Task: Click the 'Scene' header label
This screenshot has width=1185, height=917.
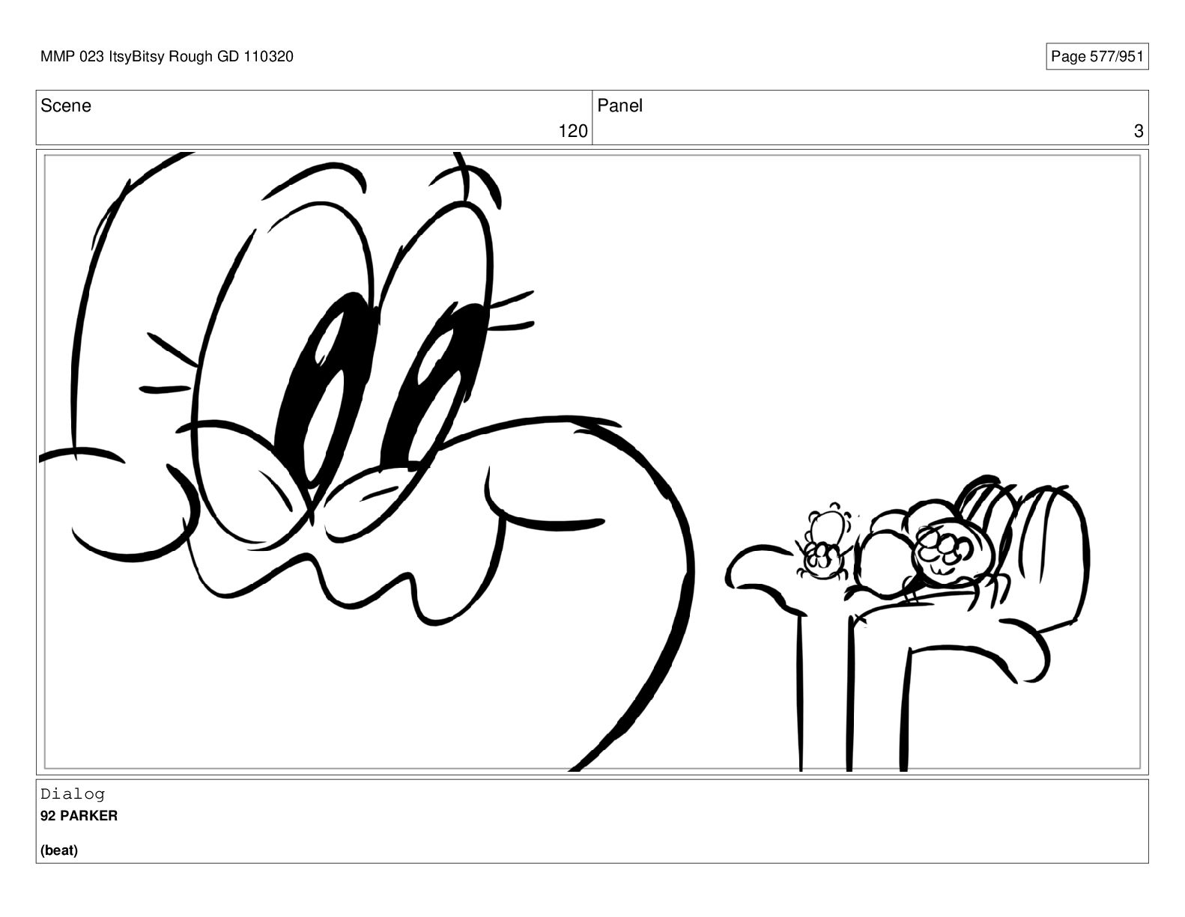Action: 66,106
